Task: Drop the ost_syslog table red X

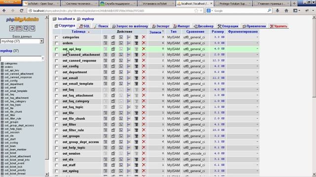Action: (x=144, y=171)
